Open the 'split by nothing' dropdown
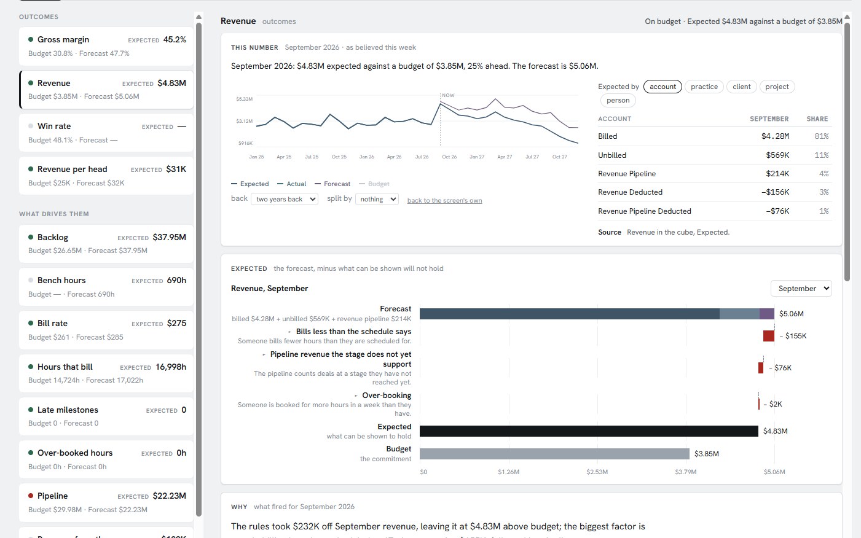Image resolution: width=861 pixels, height=538 pixels. click(x=377, y=199)
